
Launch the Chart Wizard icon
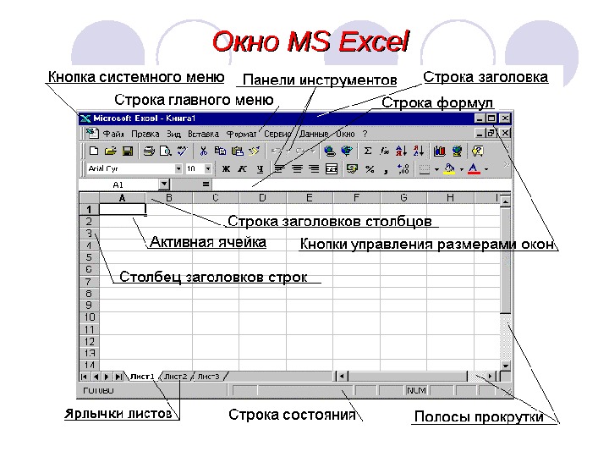[x=439, y=151]
